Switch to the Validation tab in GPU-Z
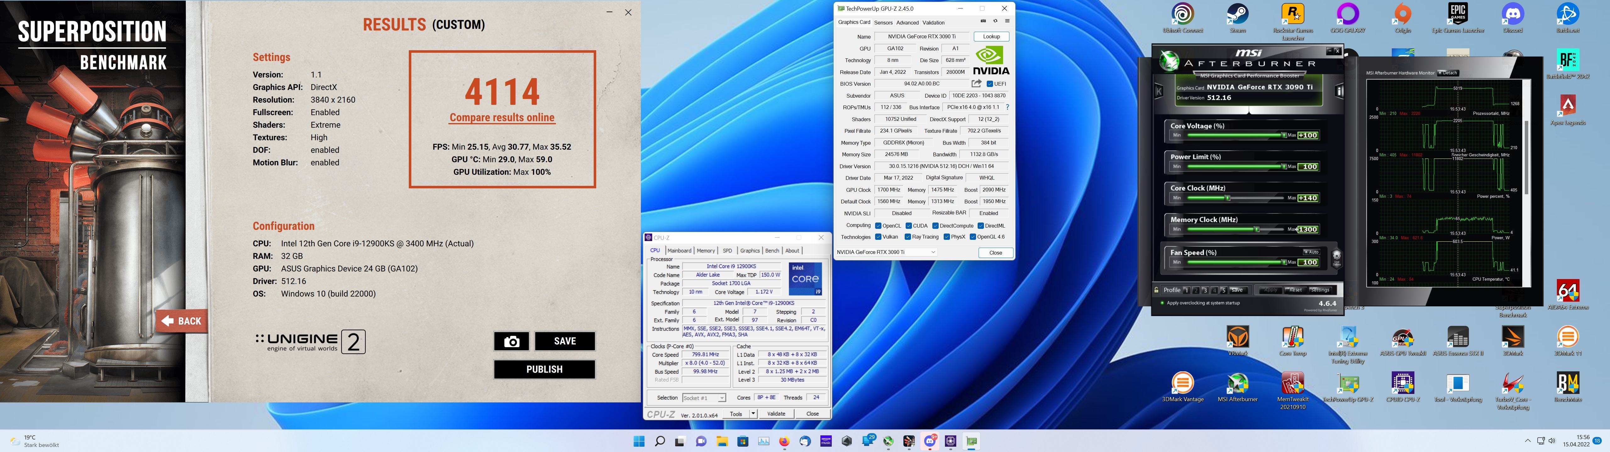Screen dimensions: 1610x452 click(934, 23)
